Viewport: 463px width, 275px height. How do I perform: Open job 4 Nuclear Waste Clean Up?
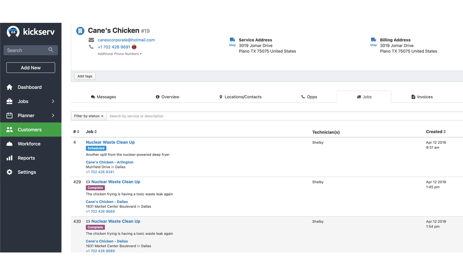tap(110, 142)
